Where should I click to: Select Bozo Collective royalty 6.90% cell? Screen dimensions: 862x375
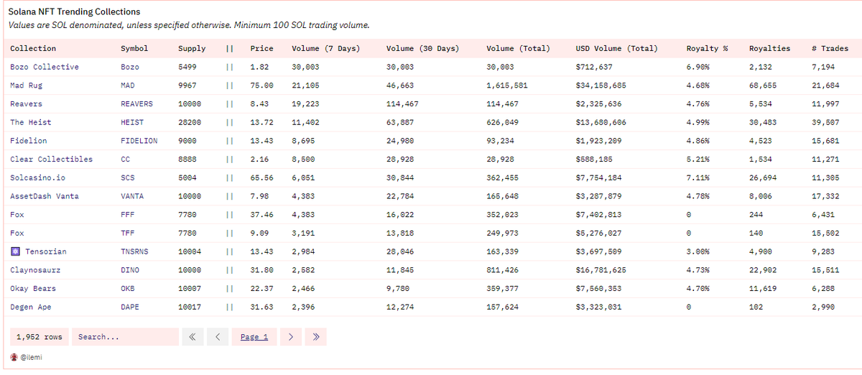(698, 67)
